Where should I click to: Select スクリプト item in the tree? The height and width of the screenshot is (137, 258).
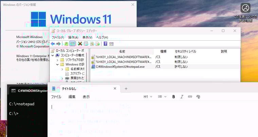[77, 74]
